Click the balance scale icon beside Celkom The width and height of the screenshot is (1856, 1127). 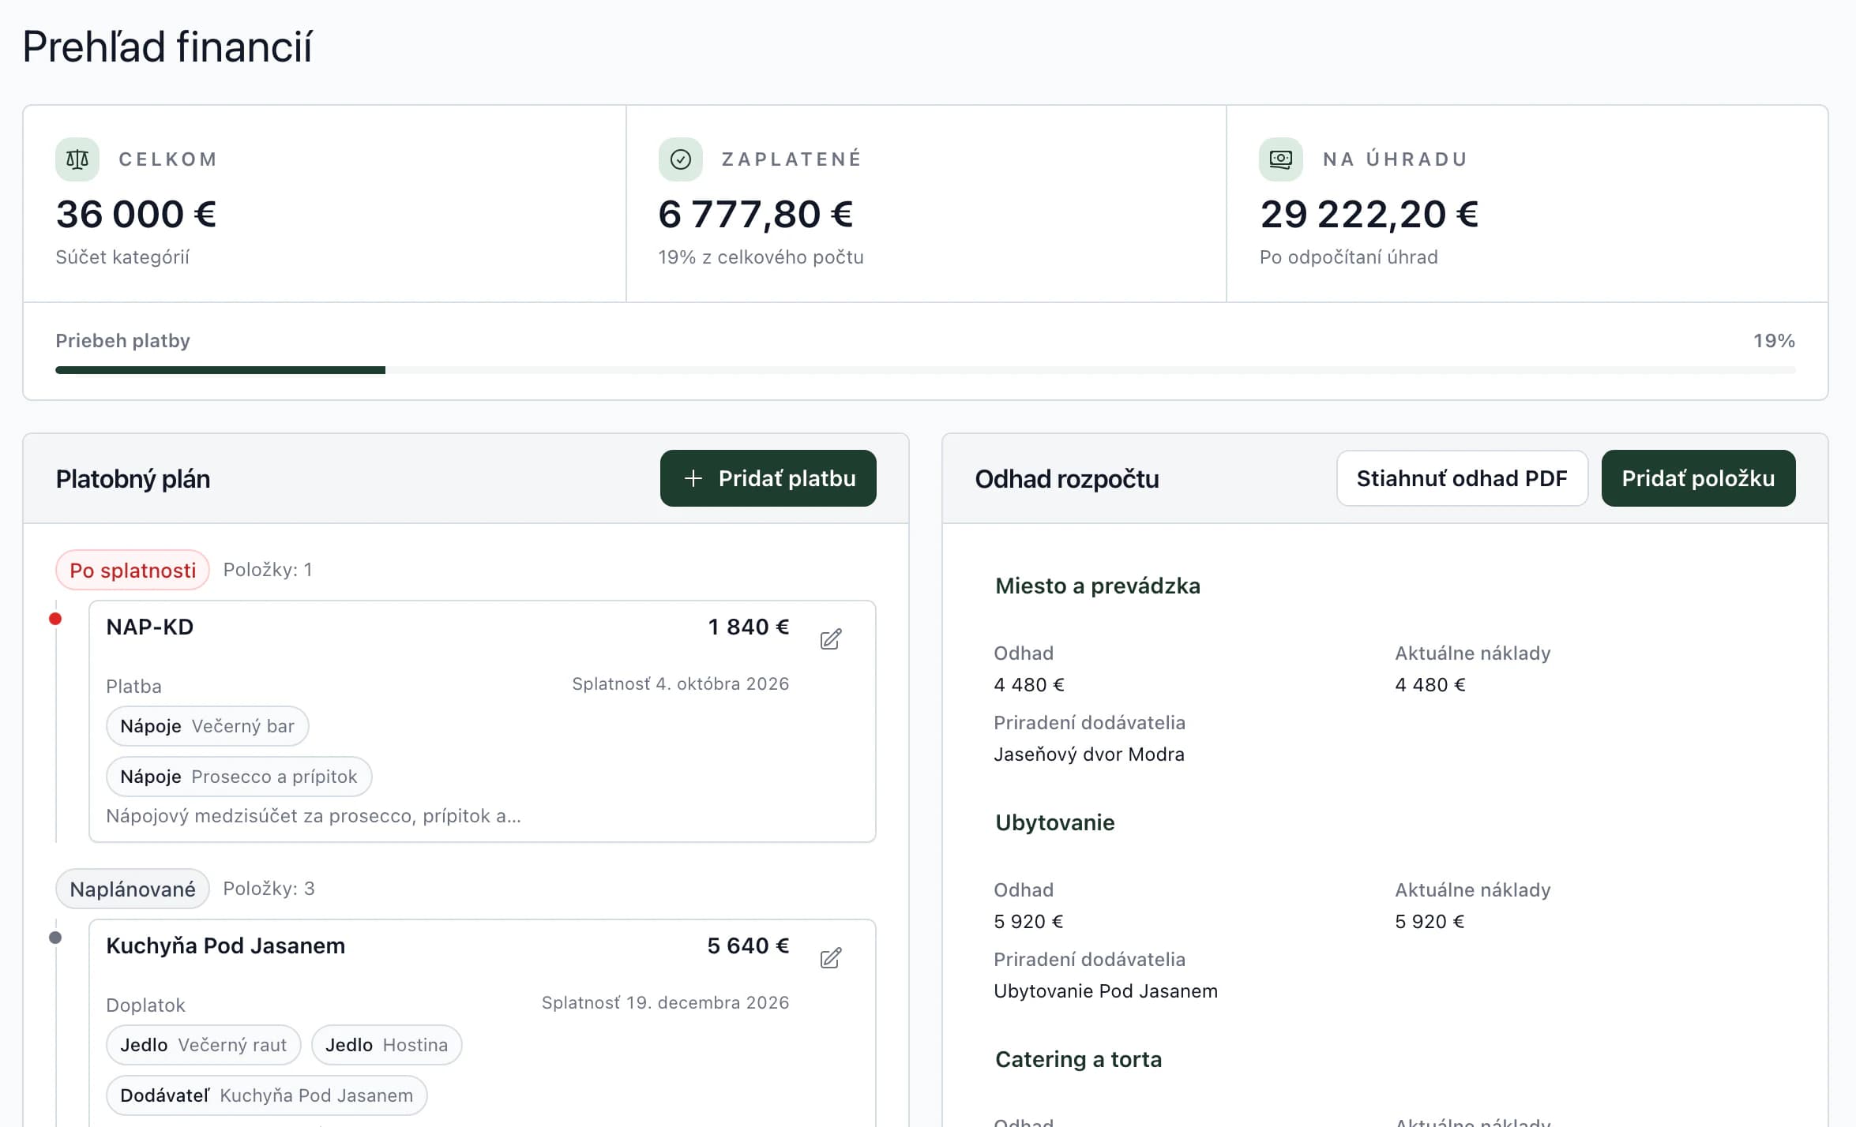tap(77, 159)
